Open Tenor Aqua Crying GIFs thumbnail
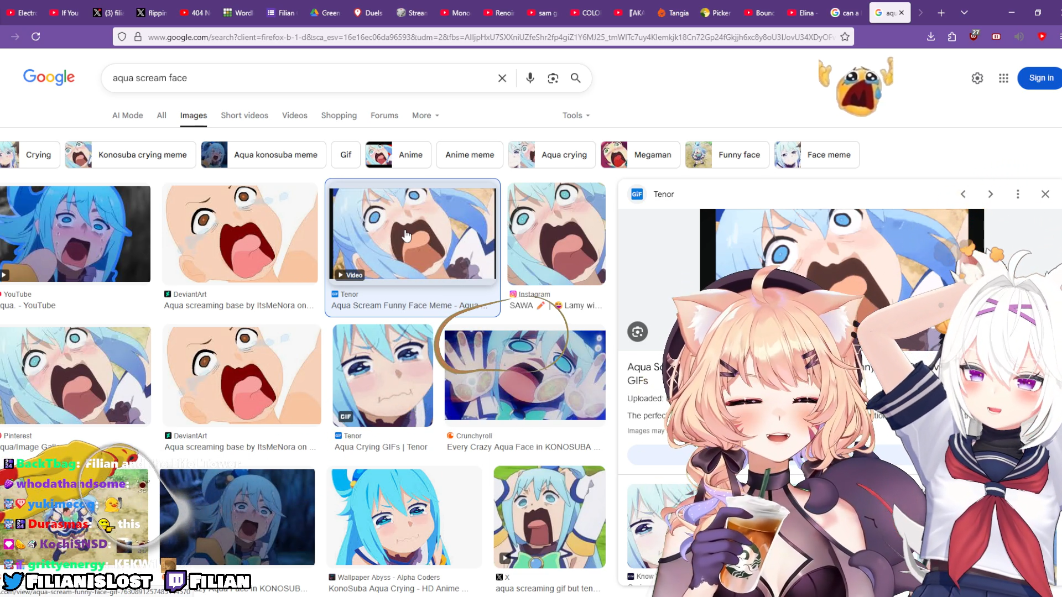1062x597 pixels. (383, 375)
